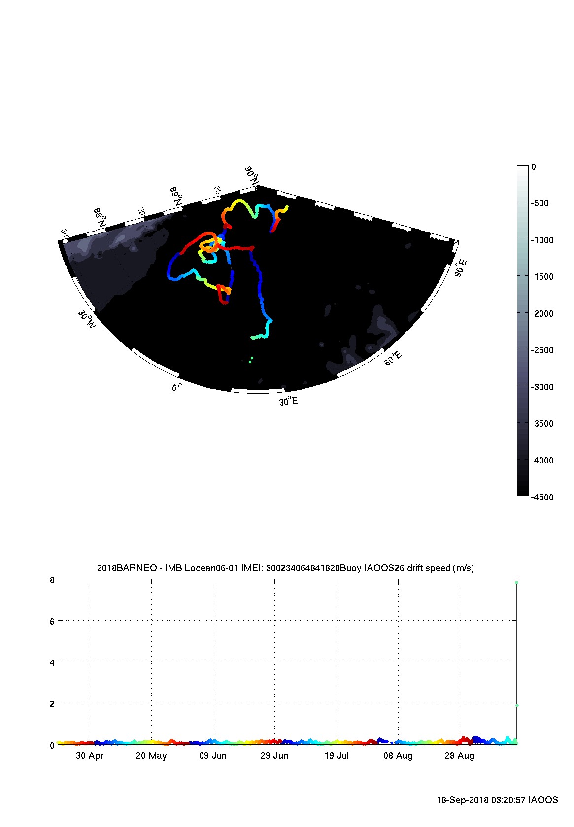Click the 30-Apr date label on the time axis
This screenshot has width=574, height=827.
point(89,756)
